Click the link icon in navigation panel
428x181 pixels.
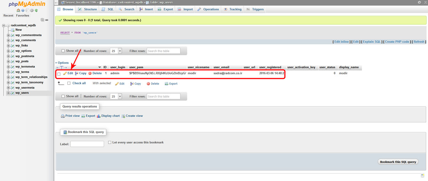47,20
